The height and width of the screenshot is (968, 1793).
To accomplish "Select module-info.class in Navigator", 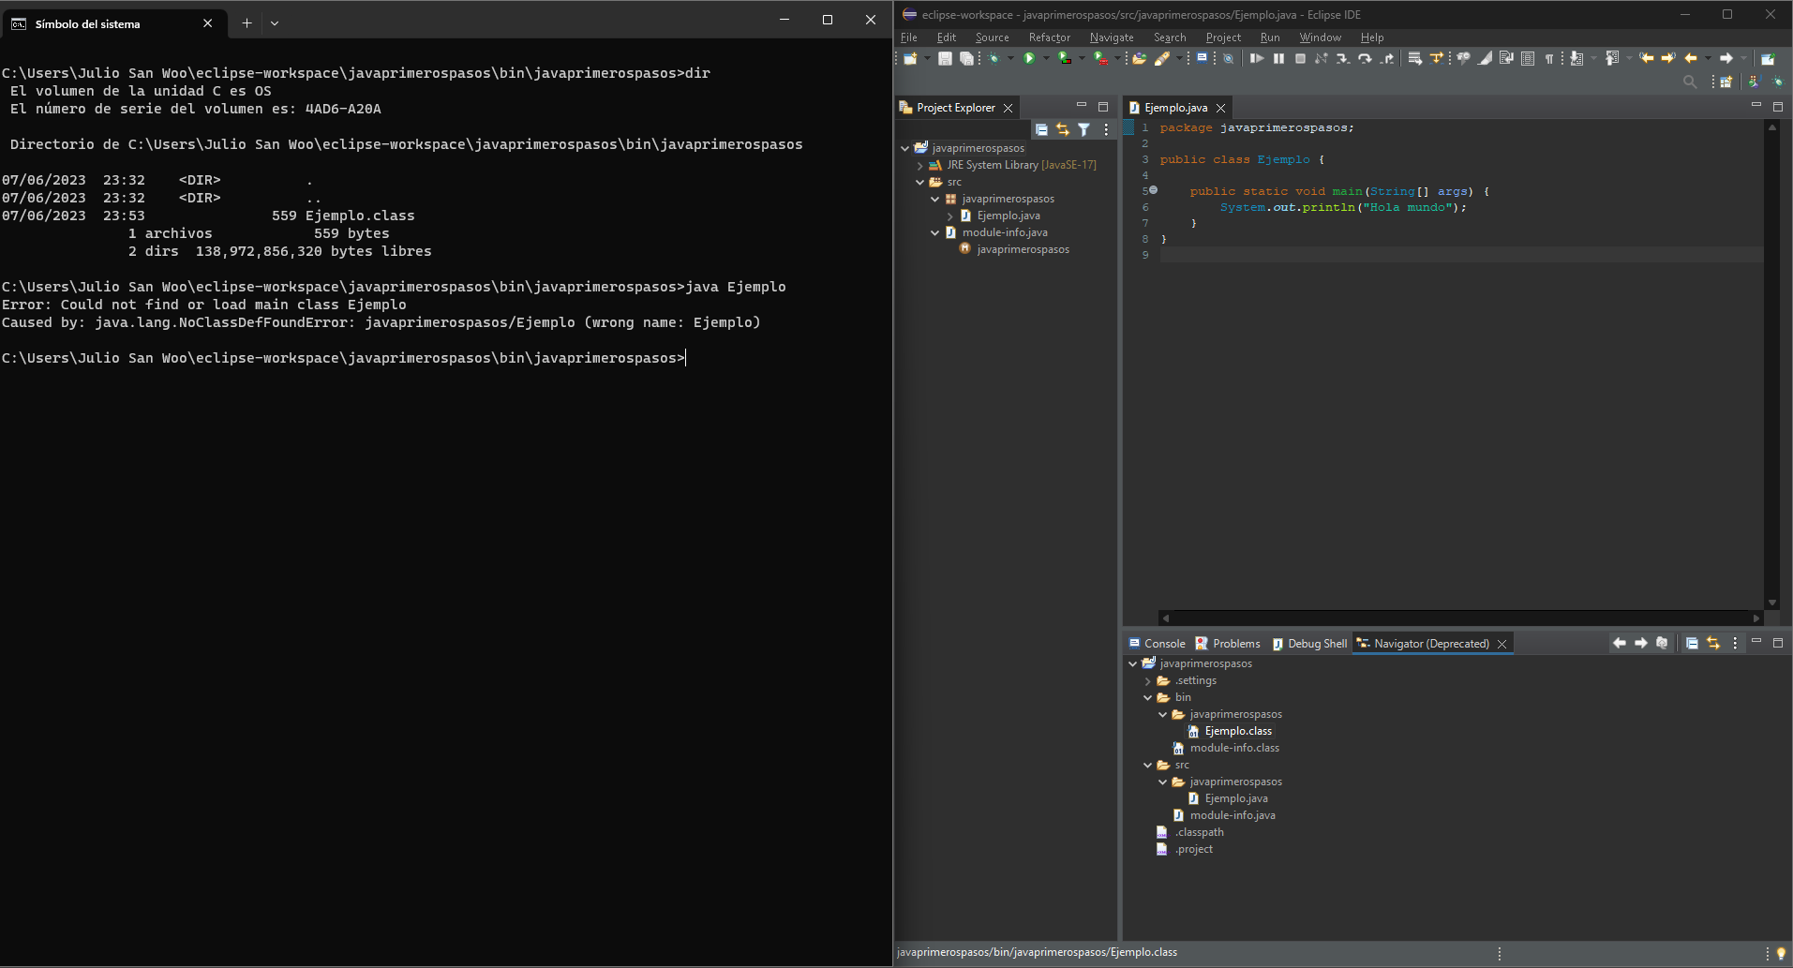I will (1234, 748).
